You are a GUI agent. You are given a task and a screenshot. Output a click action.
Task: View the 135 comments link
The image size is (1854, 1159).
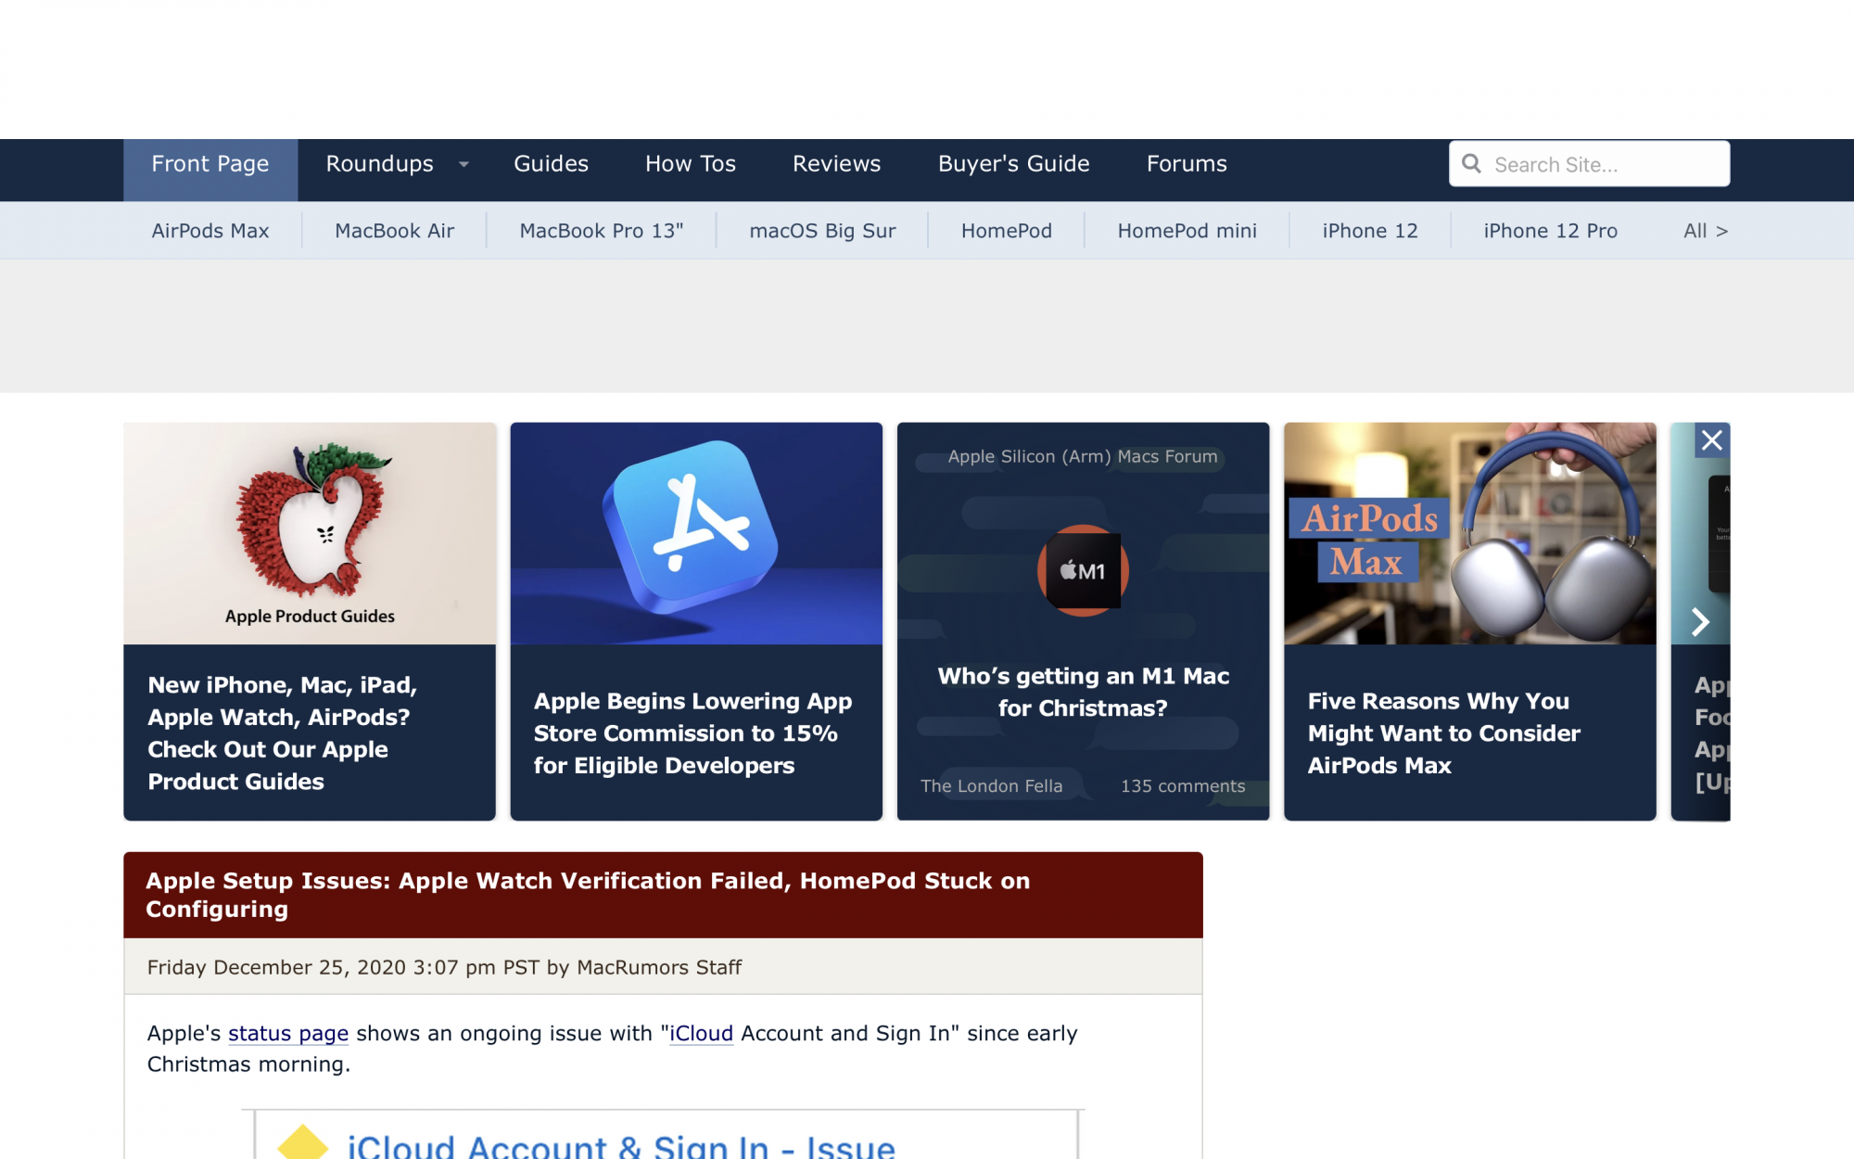[1182, 786]
